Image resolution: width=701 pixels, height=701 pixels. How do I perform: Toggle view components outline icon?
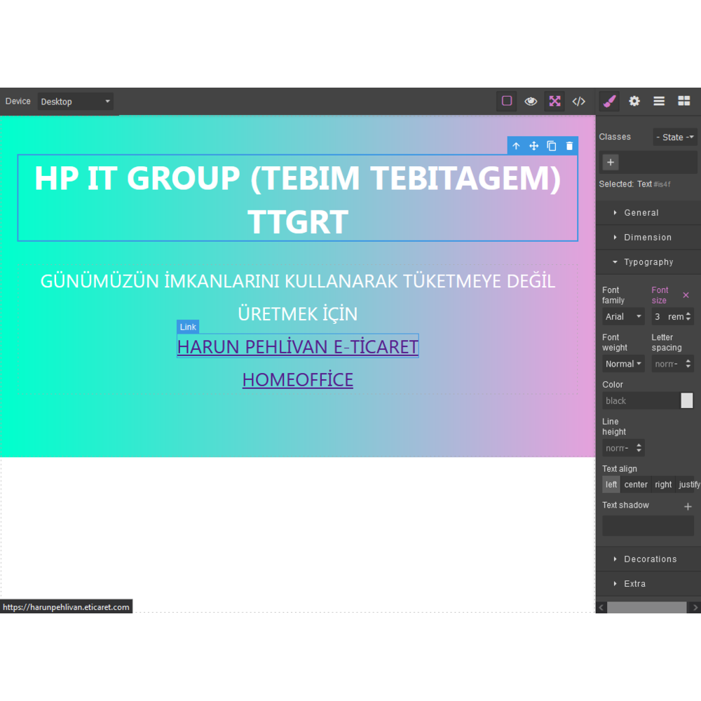507,101
